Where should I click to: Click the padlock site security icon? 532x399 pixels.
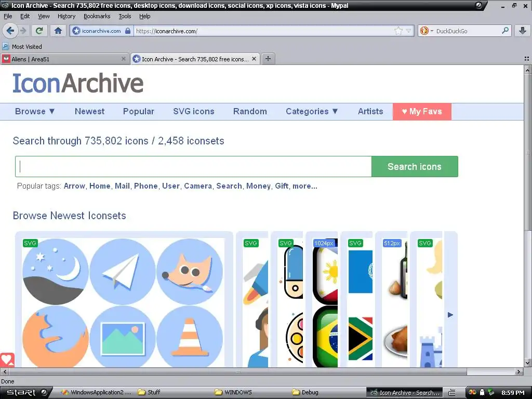pyautogui.click(x=128, y=31)
